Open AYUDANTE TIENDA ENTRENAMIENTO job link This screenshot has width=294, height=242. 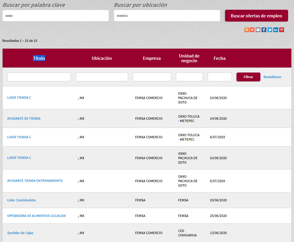point(35,181)
